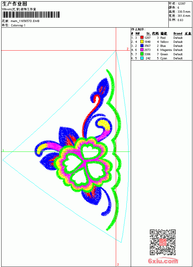Open the 6xiu.com watermark link
193x267 pixels.
pos(163,261)
